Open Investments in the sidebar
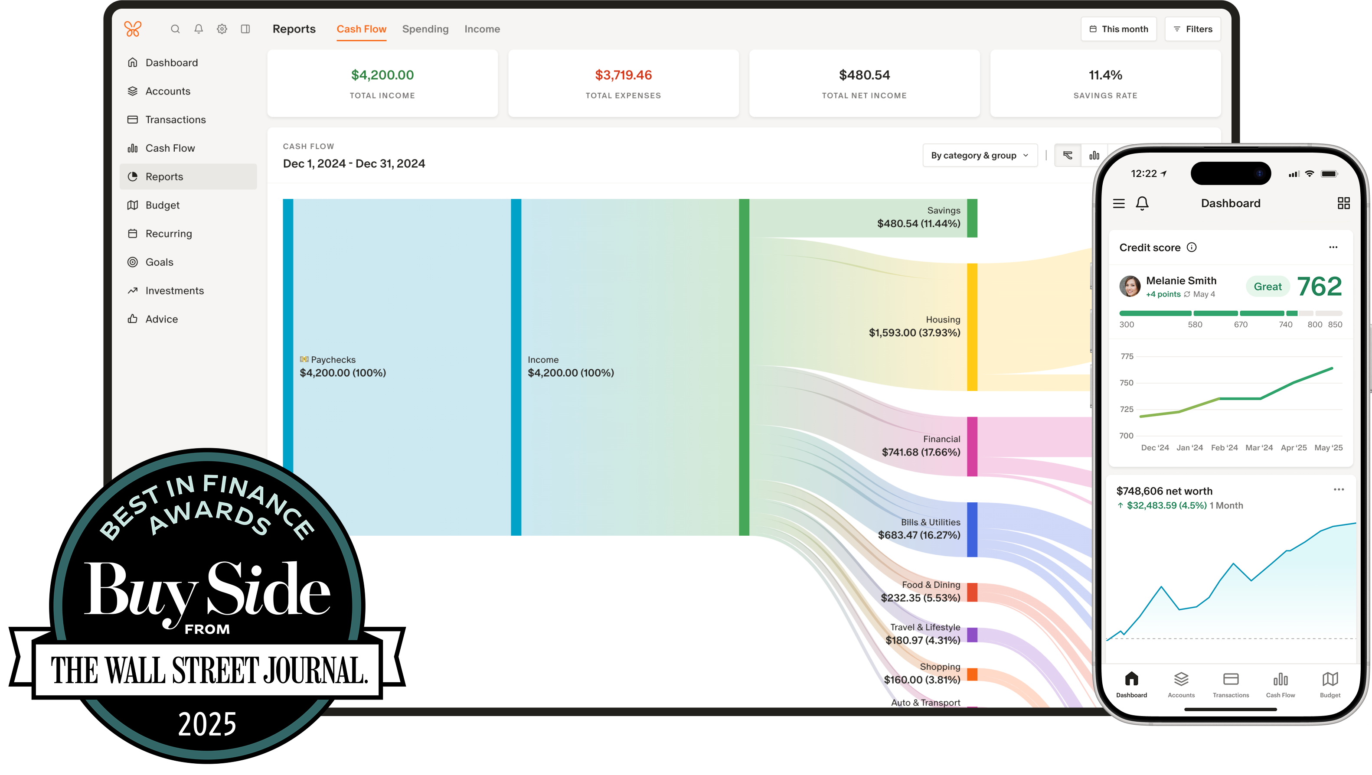The width and height of the screenshot is (1372, 775). click(x=174, y=290)
